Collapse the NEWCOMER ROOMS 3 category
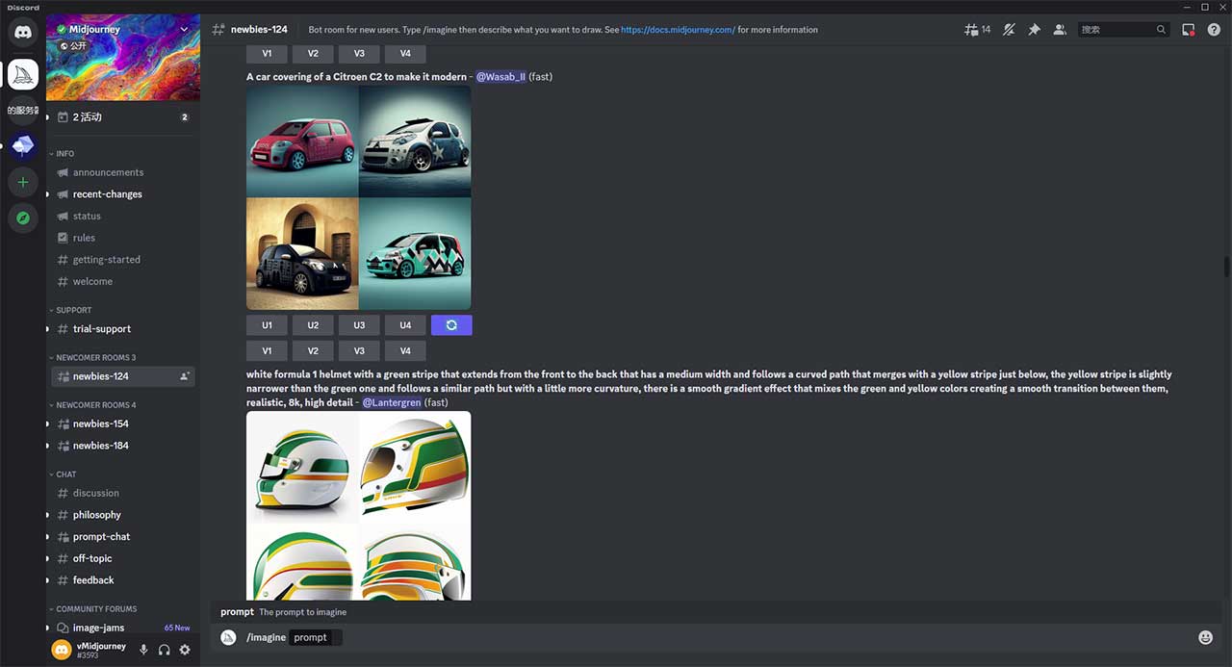 [95, 357]
